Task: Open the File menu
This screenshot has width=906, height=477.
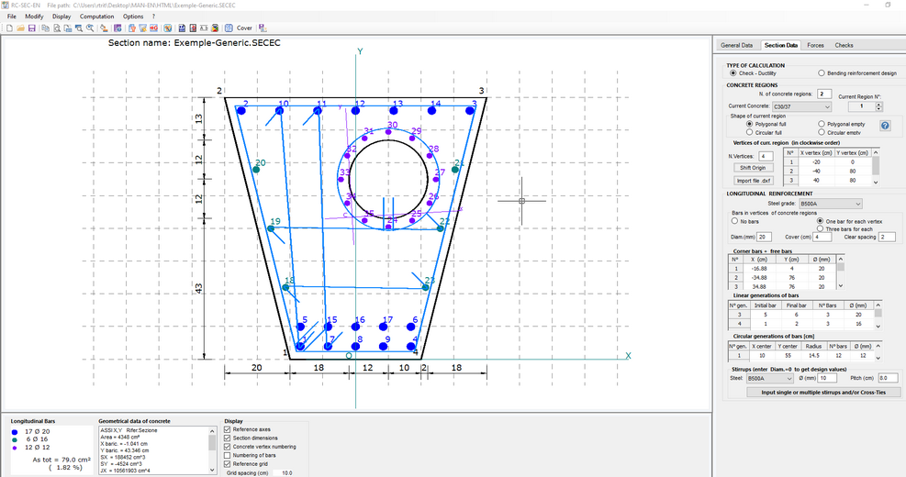Action: [12, 17]
